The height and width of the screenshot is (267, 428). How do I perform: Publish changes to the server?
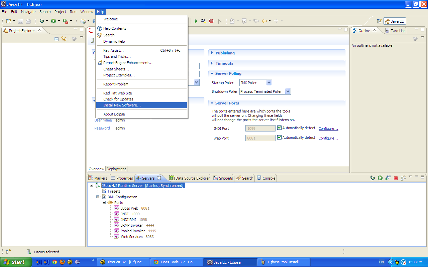pos(403,178)
